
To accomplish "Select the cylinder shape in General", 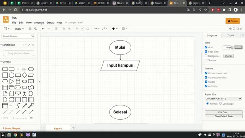I will [18, 81].
